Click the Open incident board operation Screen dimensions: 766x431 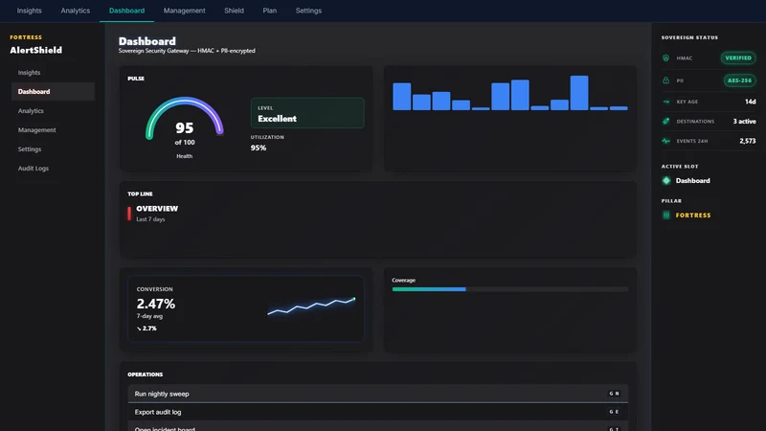pyautogui.click(x=377, y=427)
